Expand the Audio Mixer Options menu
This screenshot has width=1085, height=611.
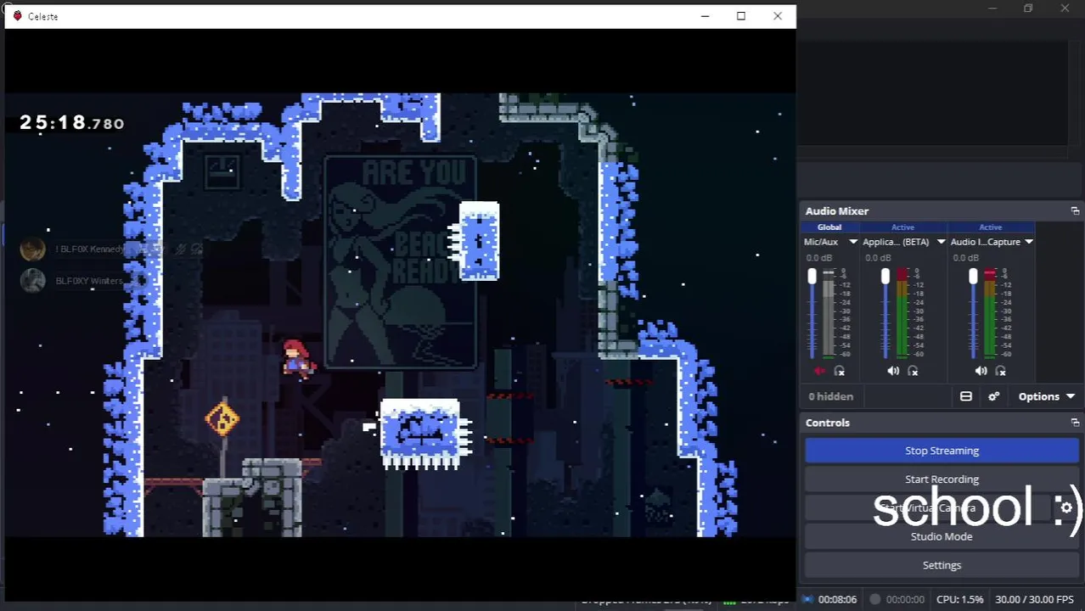1047,396
